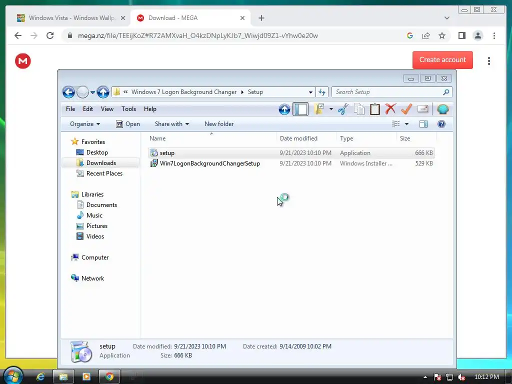Image resolution: width=512 pixels, height=384 pixels.
Task: Sort by the Size column header
Action: click(x=416, y=138)
